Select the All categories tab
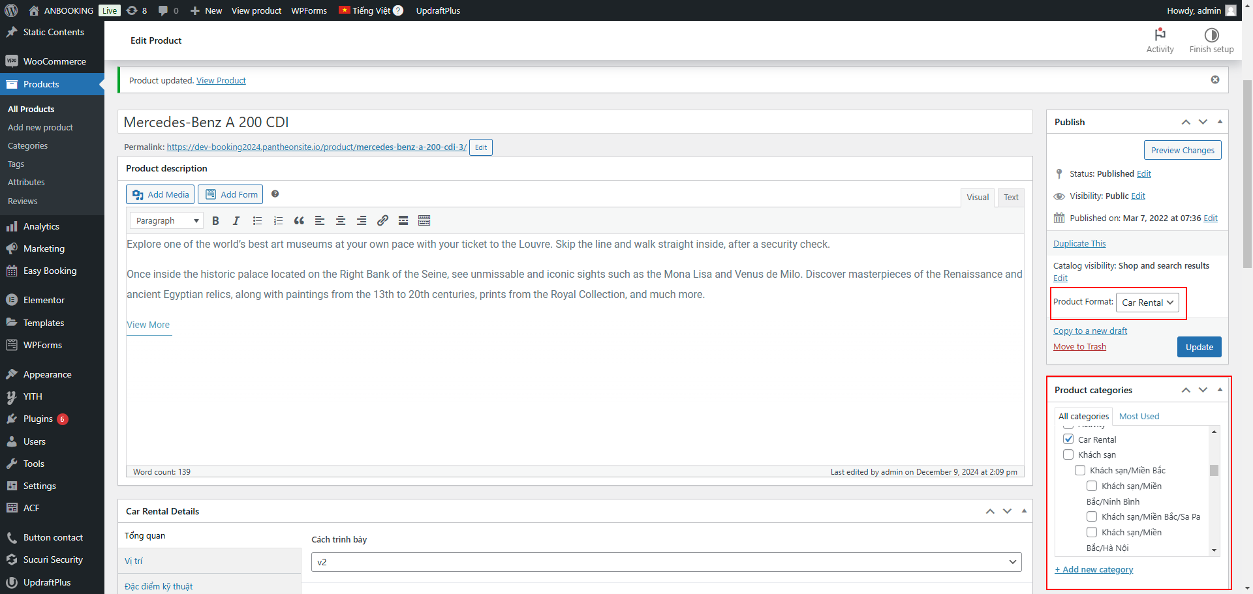Screen dimensions: 1253x594 [1083, 416]
